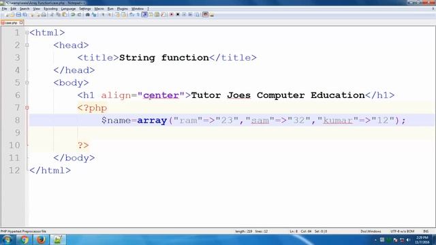Click the Save Recorded Macro icon

(197, 15)
